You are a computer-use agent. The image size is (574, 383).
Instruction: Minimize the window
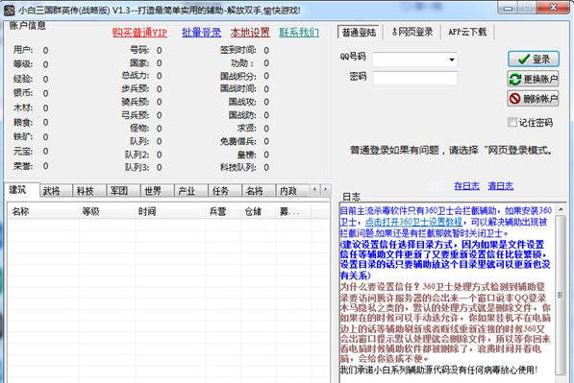coord(508,8)
